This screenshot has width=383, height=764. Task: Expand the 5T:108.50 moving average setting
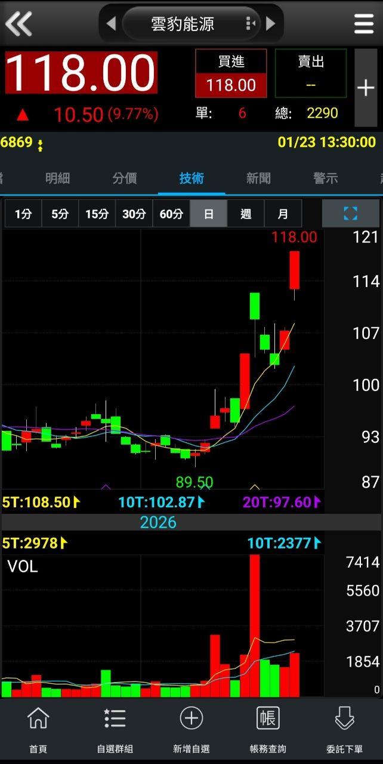coord(41,502)
